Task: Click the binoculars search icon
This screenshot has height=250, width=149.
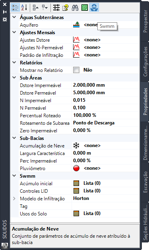Action: [75, 7]
